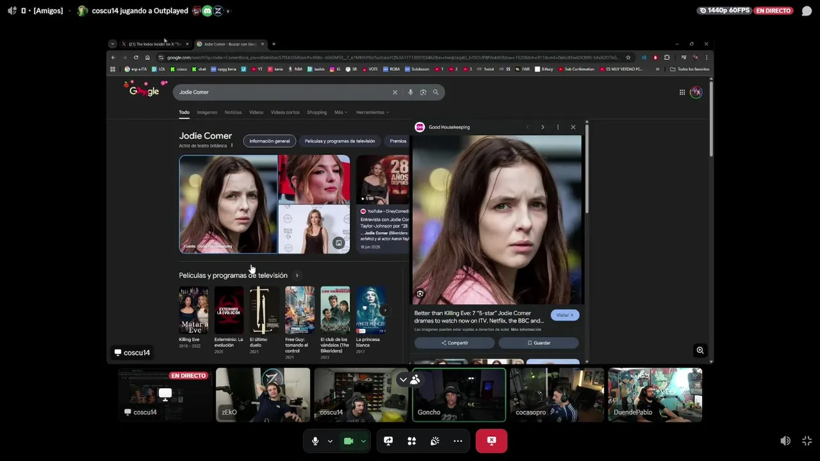Select the Información general chip

269,141
